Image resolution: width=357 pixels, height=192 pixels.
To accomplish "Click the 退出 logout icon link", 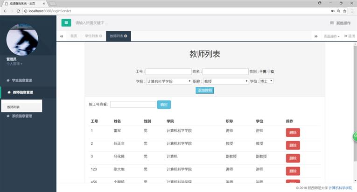I will click(349, 36).
